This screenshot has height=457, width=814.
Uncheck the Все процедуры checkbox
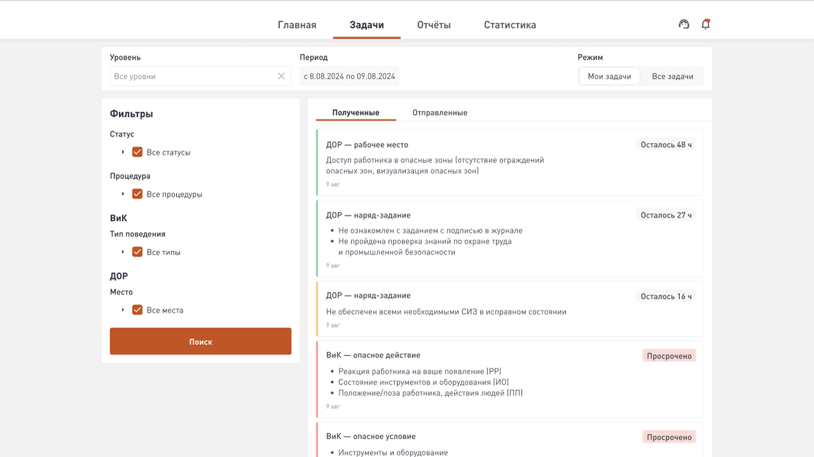click(x=137, y=194)
